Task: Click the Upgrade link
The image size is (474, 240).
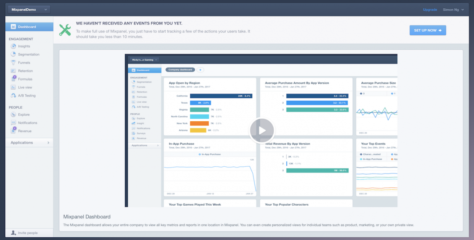Action: click(430, 9)
